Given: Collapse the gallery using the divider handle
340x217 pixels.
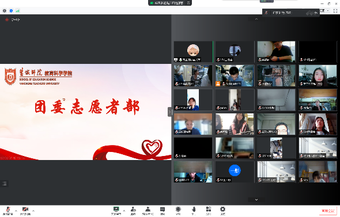Looking at the screenshot, I should (x=169, y=112).
